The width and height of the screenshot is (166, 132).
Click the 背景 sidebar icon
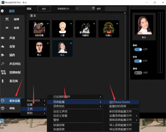[x=2, y=46]
